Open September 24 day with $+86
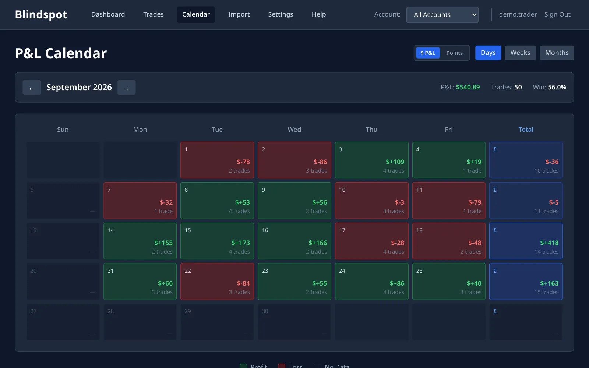The height and width of the screenshot is (368, 589). pos(372,282)
